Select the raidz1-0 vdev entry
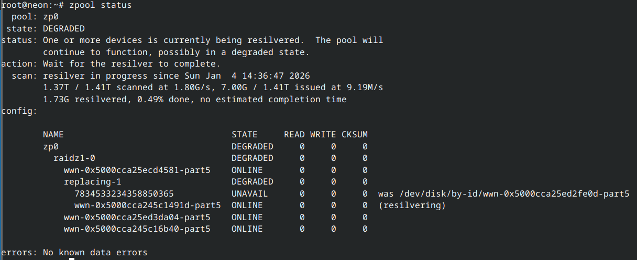637x260 pixels. 74,158
